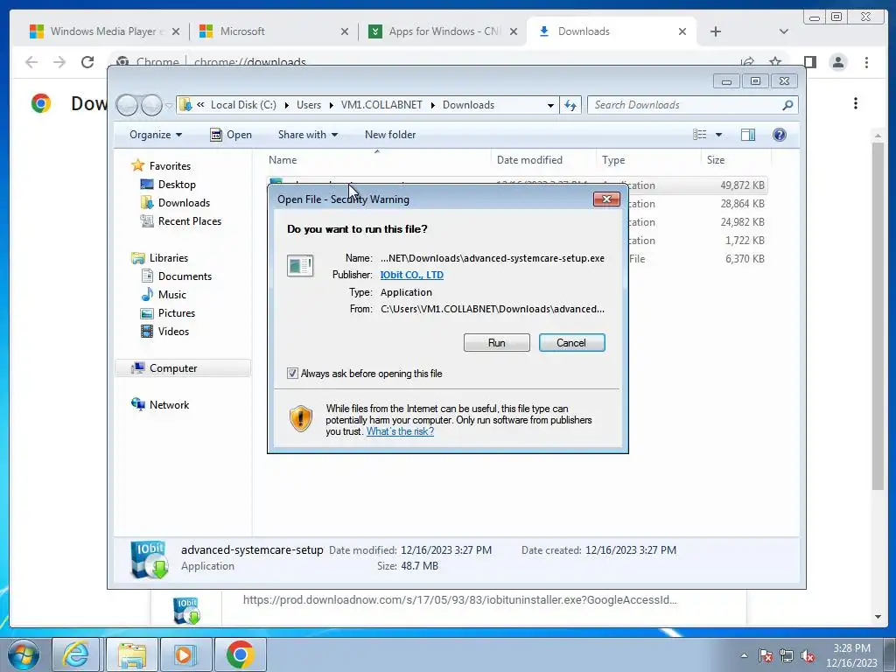Open the What's the risk? link

click(x=400, y=431)
